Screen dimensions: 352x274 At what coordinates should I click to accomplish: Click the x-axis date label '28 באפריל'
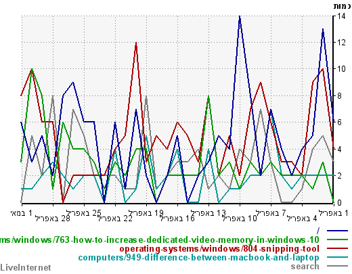tap(53, 219)
